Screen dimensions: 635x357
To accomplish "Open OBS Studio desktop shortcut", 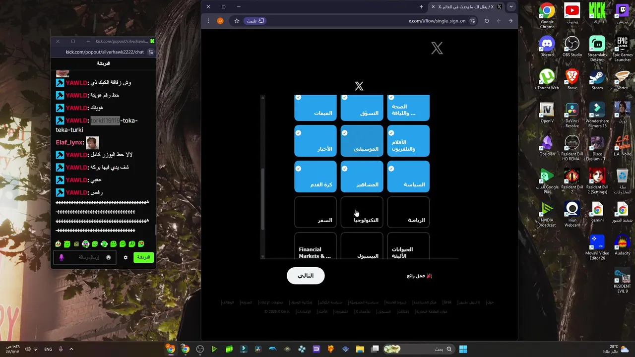I will pos(572,46).
